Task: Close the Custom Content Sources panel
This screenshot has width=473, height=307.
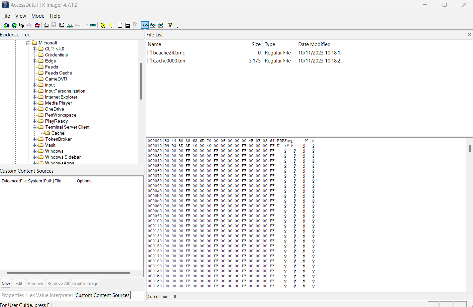Action: tap(139, 171)
